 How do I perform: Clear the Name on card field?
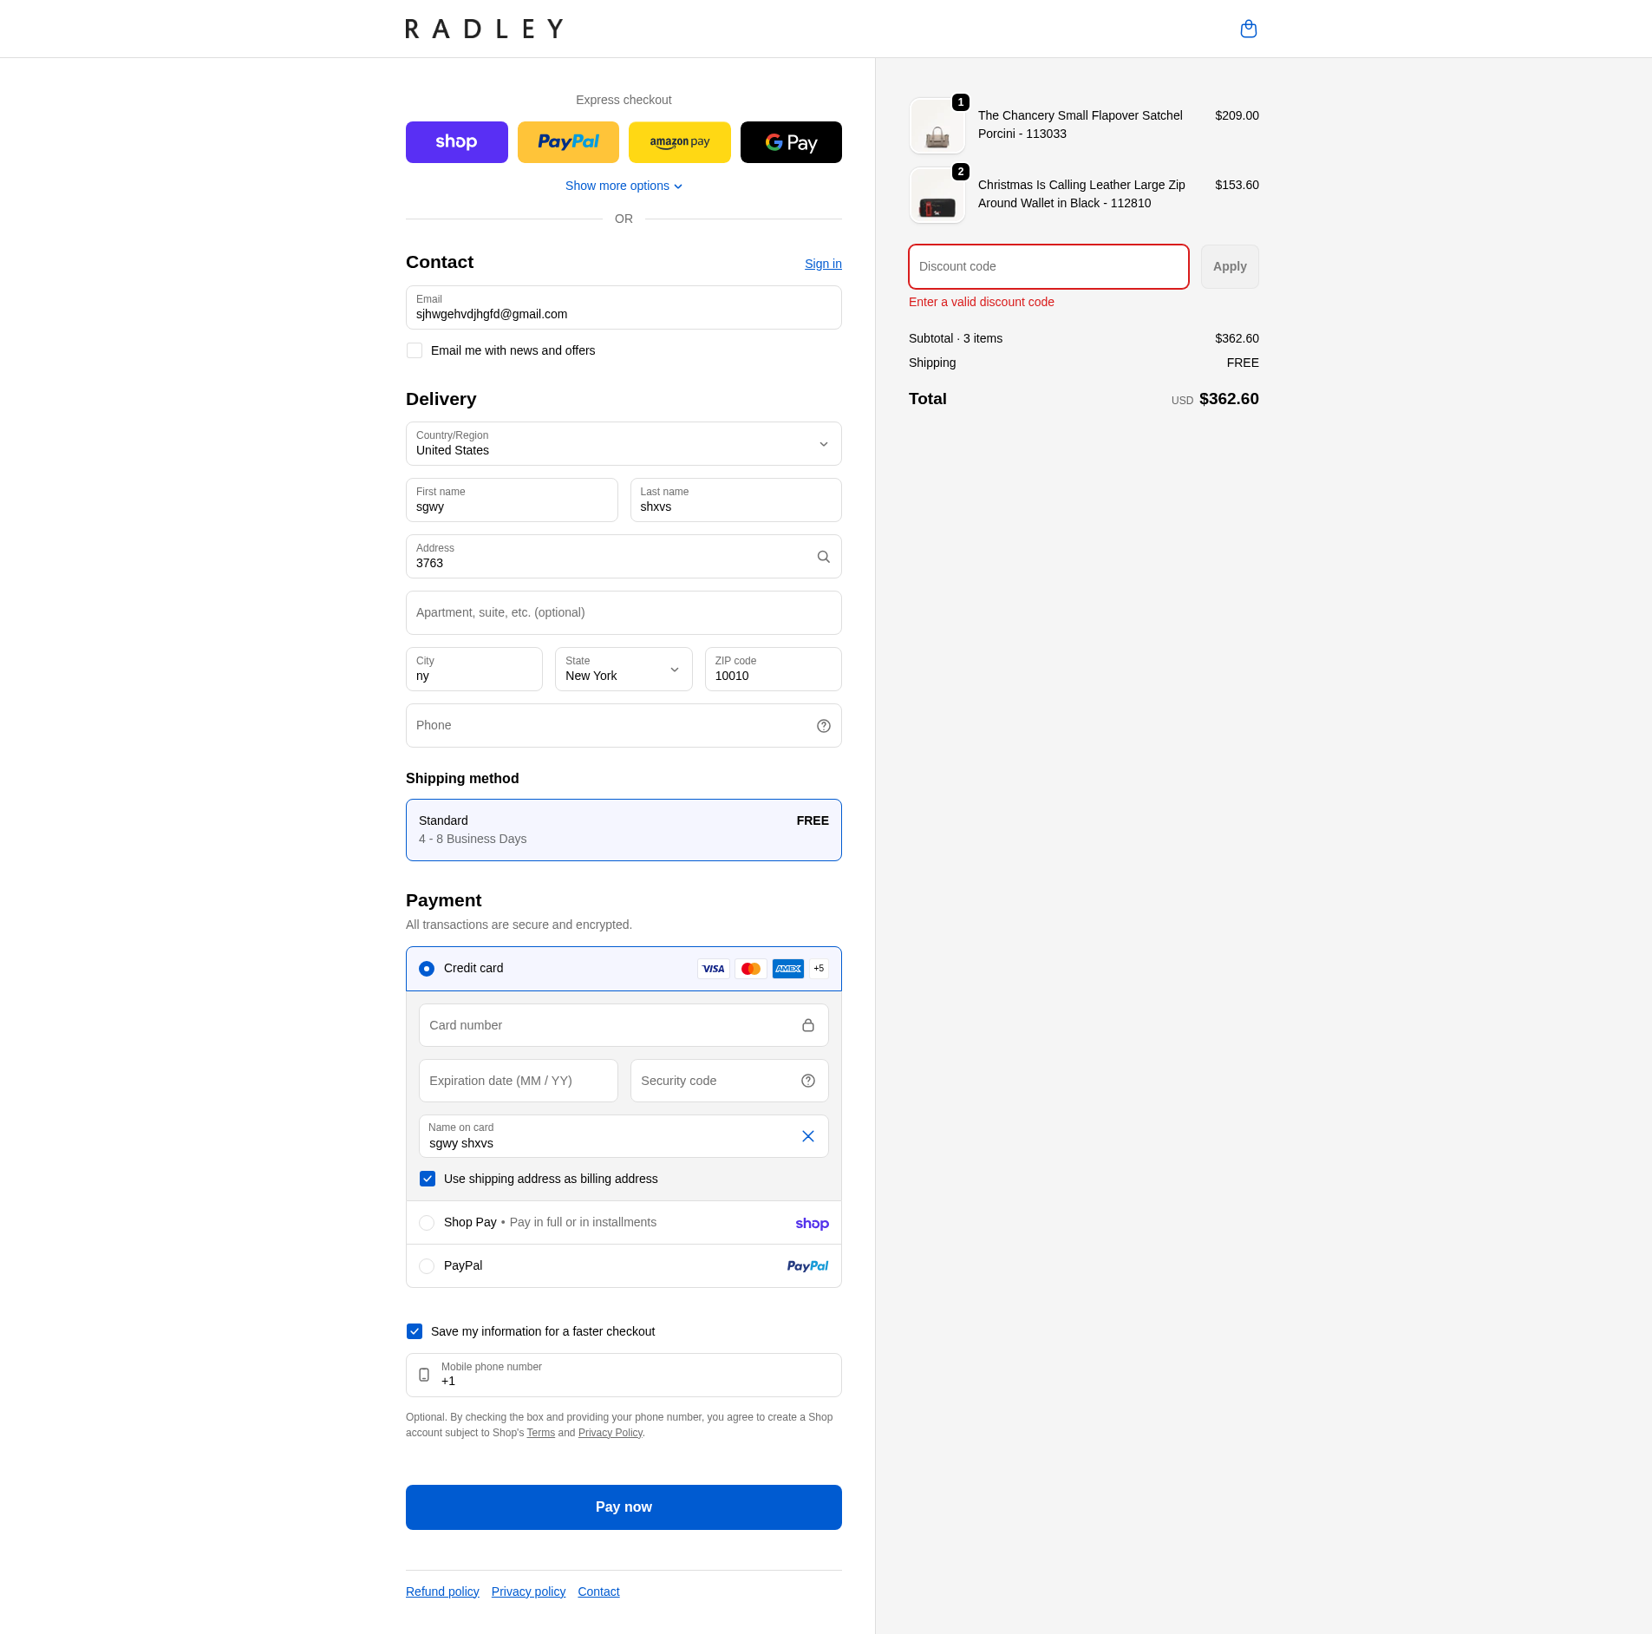point(807,1136)
